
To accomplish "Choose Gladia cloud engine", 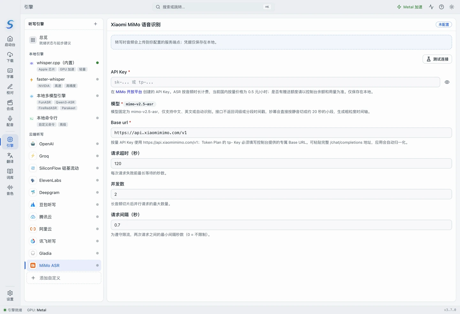I will tap(64, 253).
